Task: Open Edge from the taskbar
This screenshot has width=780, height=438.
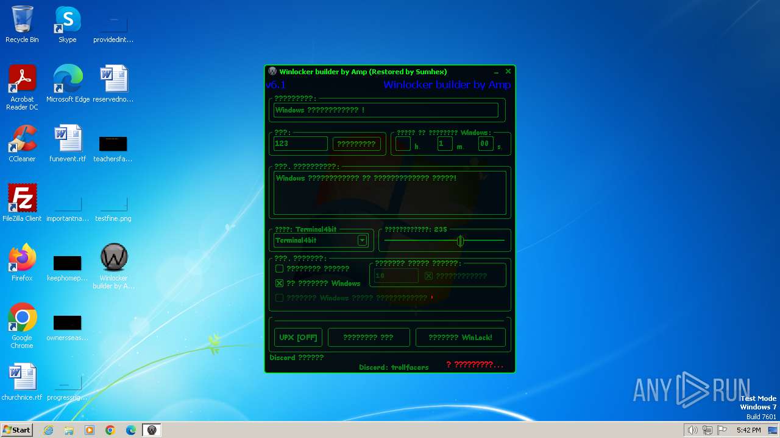Action: 131,430
